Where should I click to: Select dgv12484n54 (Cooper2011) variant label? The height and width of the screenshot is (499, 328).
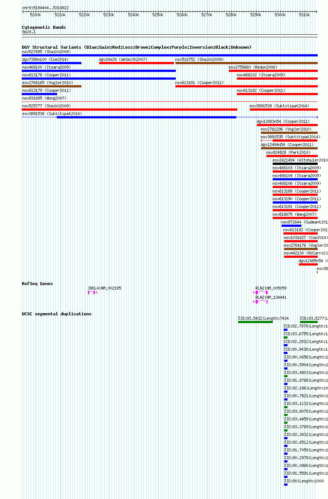click(287, 145)
